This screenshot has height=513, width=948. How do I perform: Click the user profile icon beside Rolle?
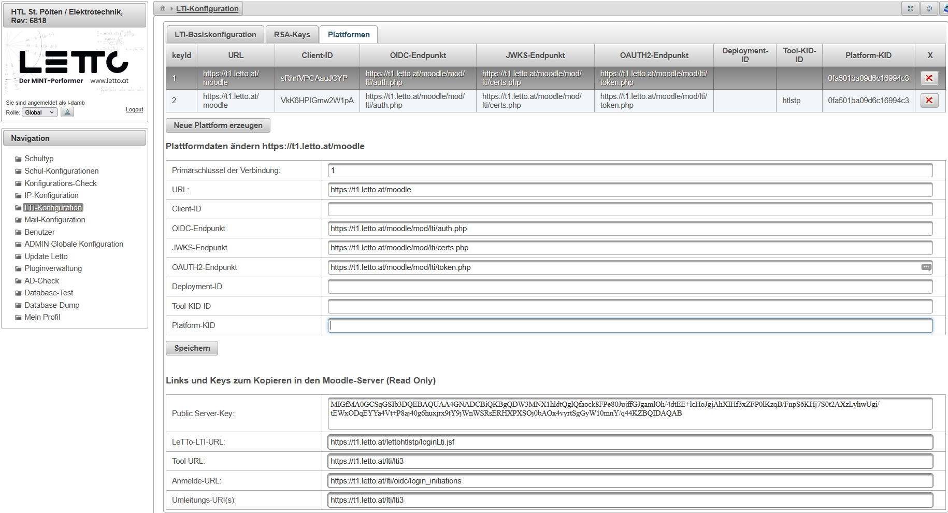[x=67, y=112]
